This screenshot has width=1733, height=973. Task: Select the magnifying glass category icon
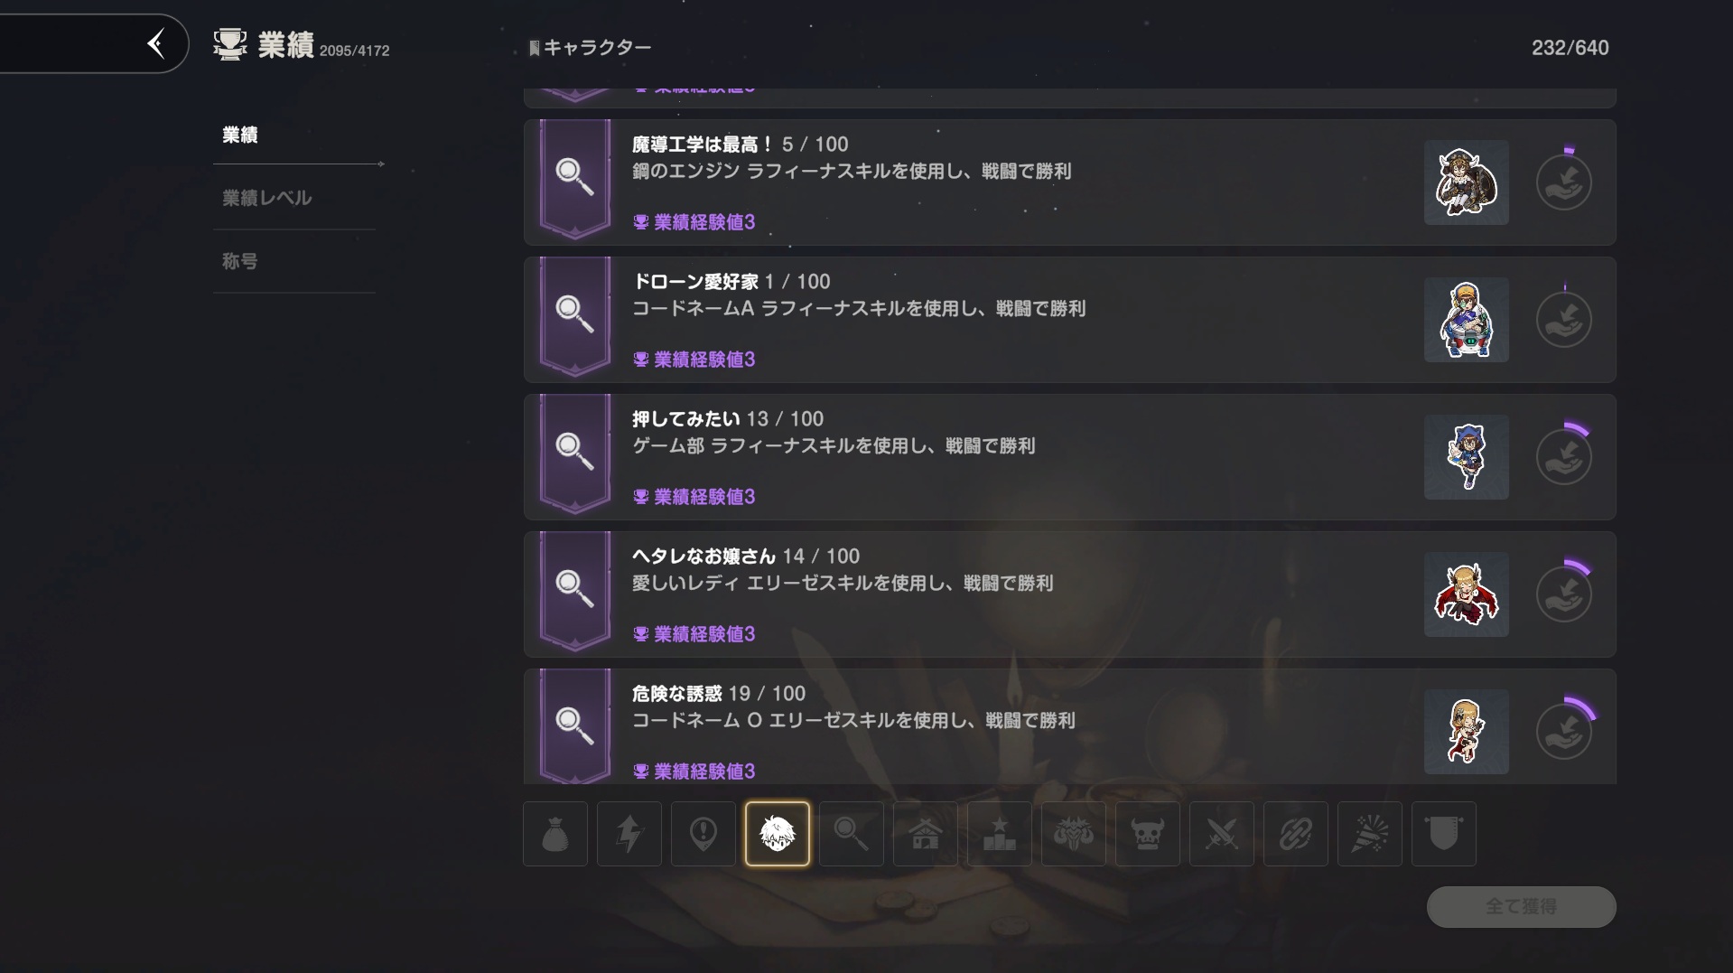click(x=852, y=834)
